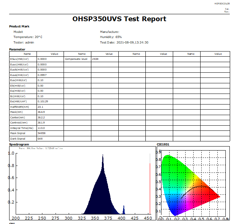This screenshot has width=236, height=224.
Task: Click the Test Date field text
Action: (124, 42)
